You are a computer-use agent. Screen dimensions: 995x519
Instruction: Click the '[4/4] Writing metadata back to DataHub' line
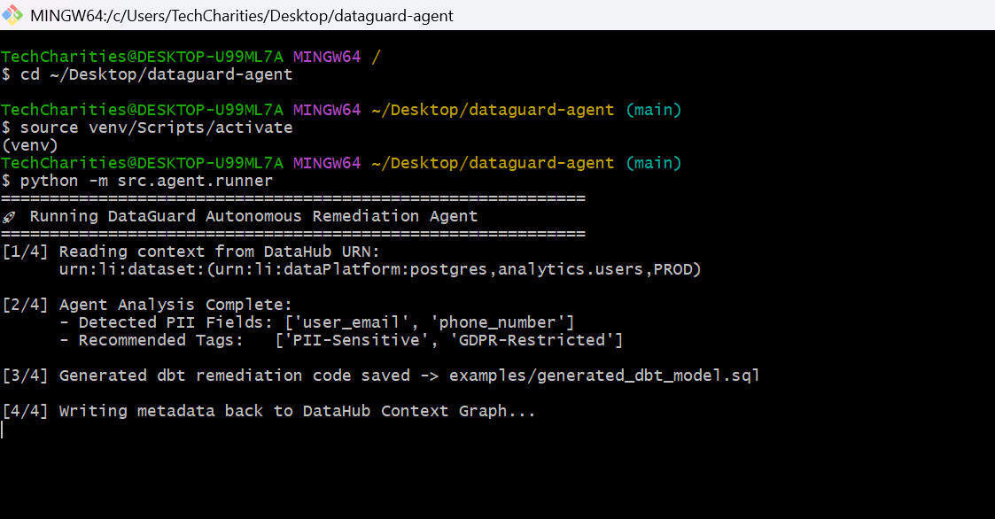click(x=268, y=411)
